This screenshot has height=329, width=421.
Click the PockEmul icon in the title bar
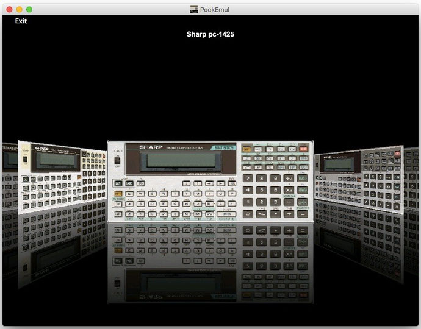pyautogui.click(x=194, y=10)
